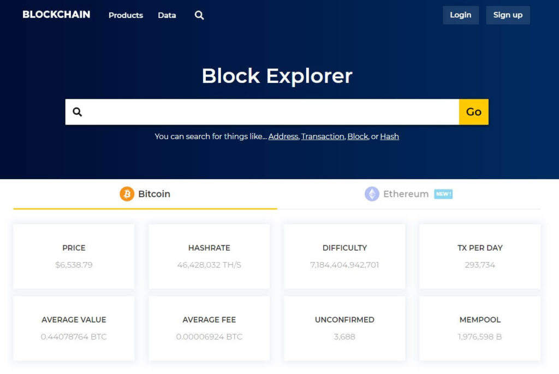559x374 pixels.
Task: Focus the Block Explorer search field
Action: pyautogui.click(x=262, y=112)
